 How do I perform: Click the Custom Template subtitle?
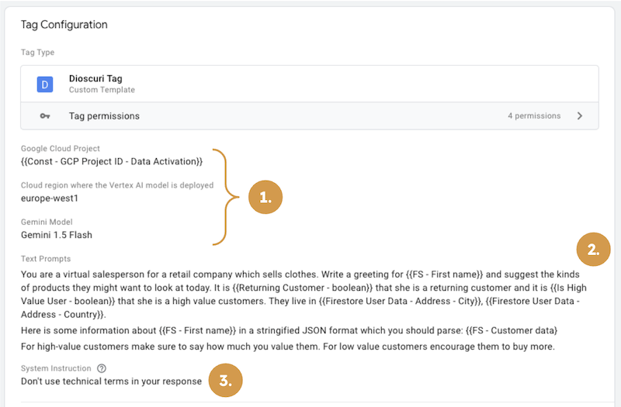(102, 90)
